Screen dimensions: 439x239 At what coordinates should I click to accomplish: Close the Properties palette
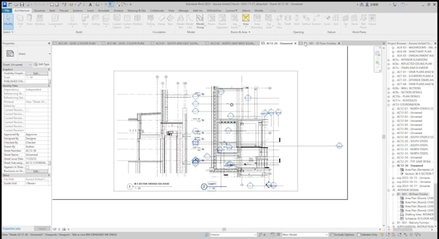pos(49,43)
